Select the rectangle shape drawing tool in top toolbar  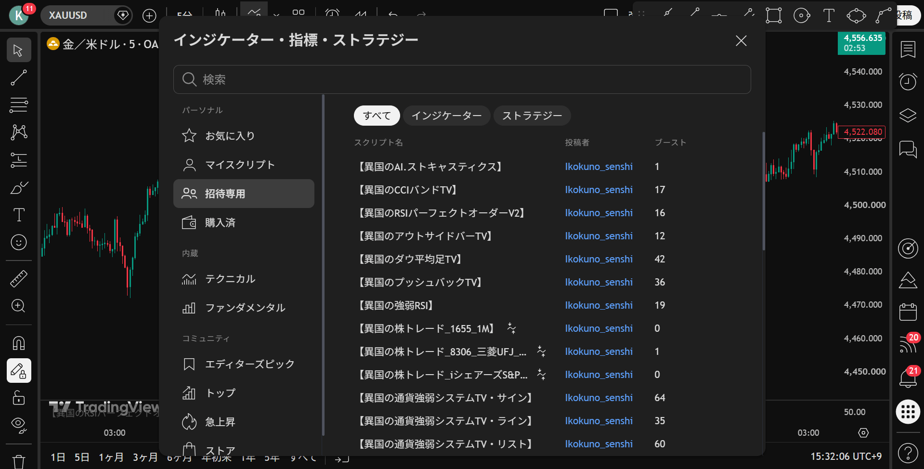pyautogui.click(x=774, y=15)
